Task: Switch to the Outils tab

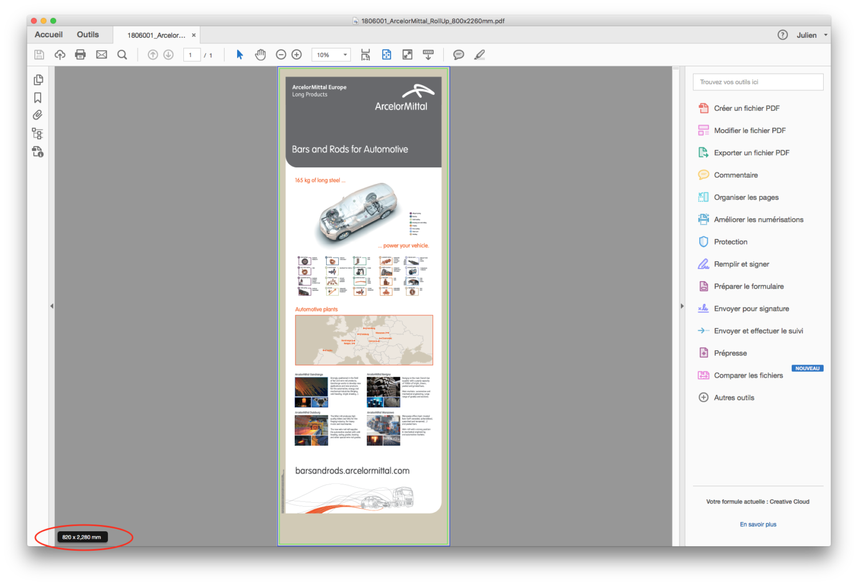Action: 88,35
